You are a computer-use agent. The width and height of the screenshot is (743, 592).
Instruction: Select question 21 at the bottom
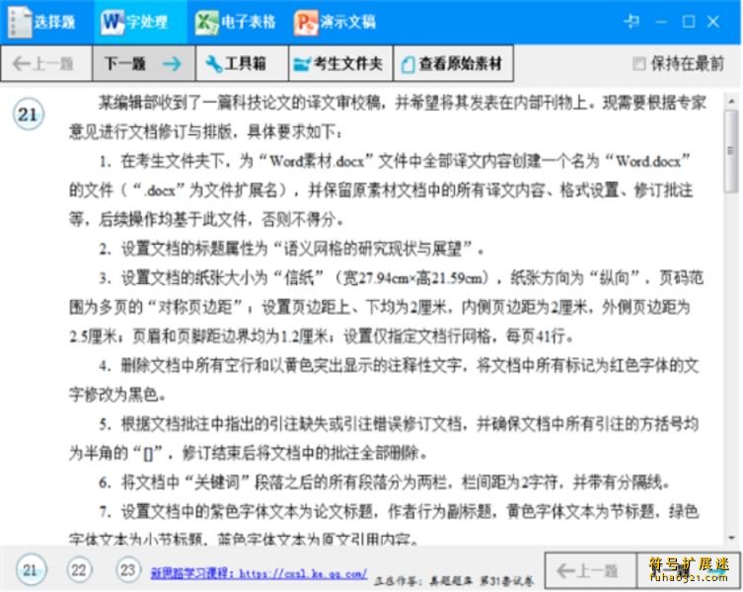coord(31,569)
